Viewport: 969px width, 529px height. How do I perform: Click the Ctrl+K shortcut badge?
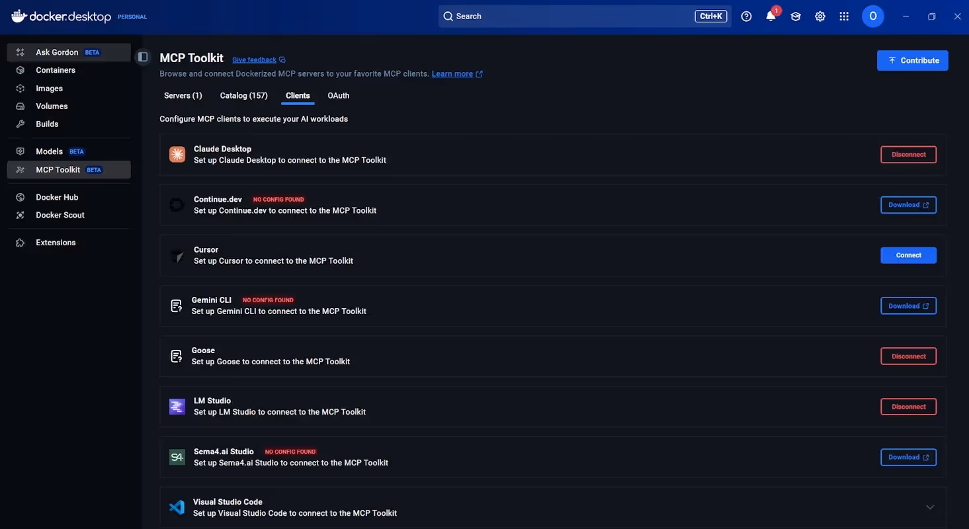pyautogui.click(x=711, y=16)
